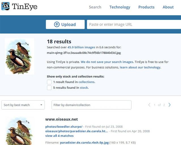Select the '18 results' heading
The width and height of the screenshot is (181, 145).
pos(59,42)
